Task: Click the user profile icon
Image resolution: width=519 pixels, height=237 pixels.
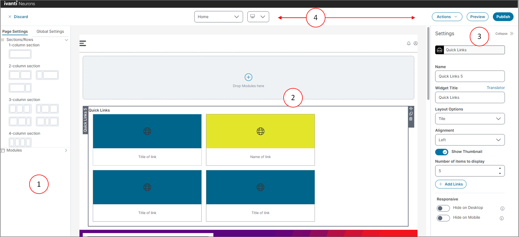Action: (415, 43)
